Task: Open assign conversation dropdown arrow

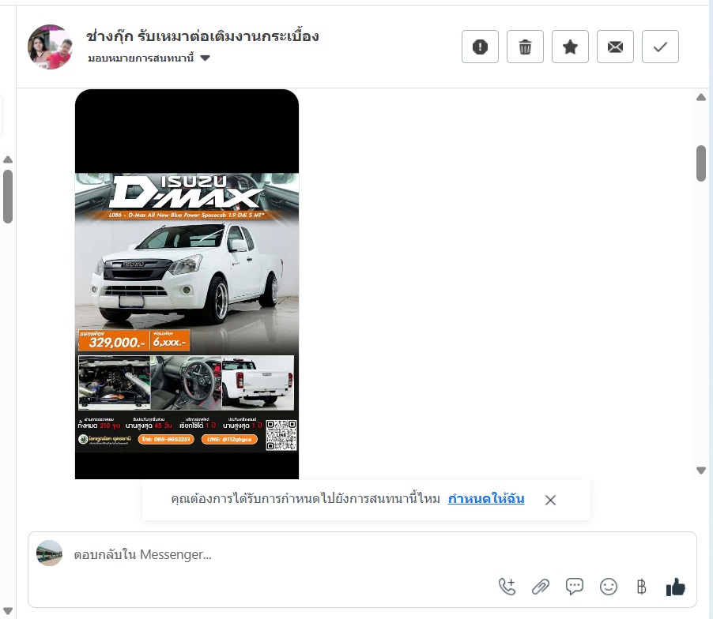Action: pyautogui.click(x=205, y=58)
